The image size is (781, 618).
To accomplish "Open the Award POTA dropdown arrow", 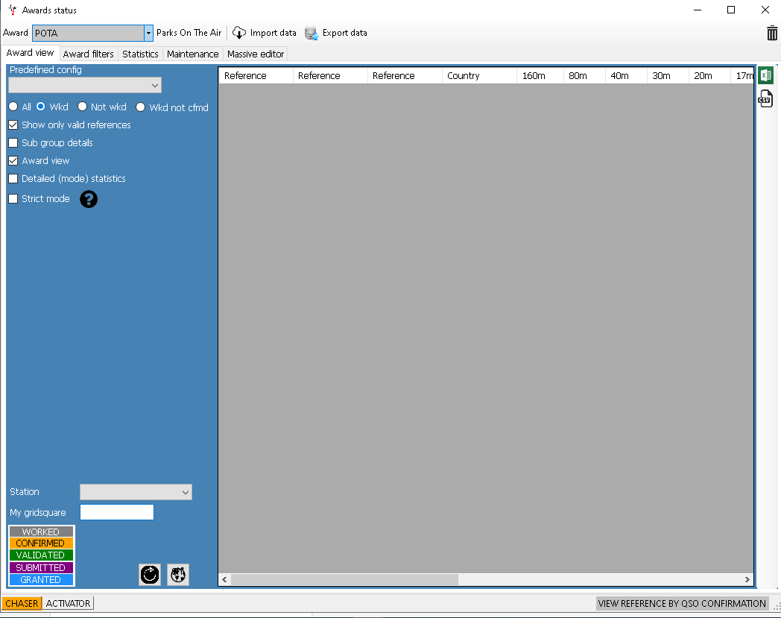I will pos(148,34).
